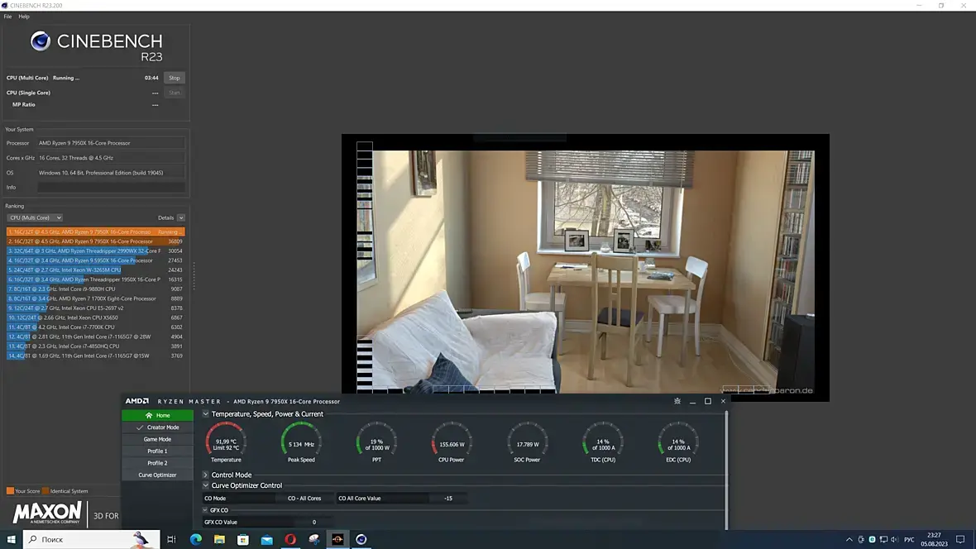The image size is (976, 549).
Task: Open the Mail app from the taskbar
Action: tap(267, 540)
